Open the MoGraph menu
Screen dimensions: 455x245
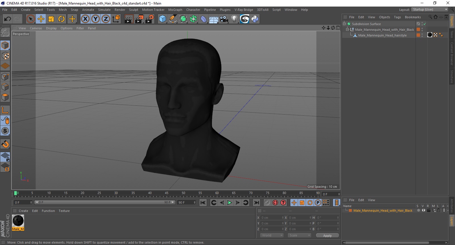pyautogui.click(x=175, y=10)
